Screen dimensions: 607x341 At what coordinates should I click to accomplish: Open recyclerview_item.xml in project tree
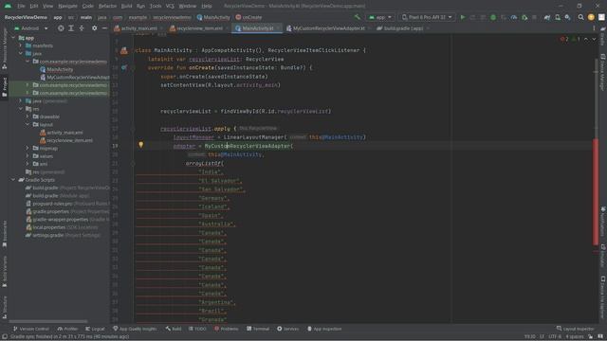tap(69, 140)
